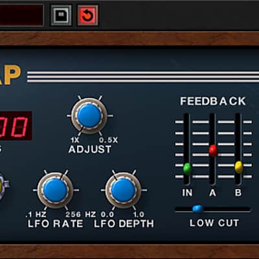259x259 pixels.
Task: Click the LFO DEPTH label text
Action: click(124, 224)
